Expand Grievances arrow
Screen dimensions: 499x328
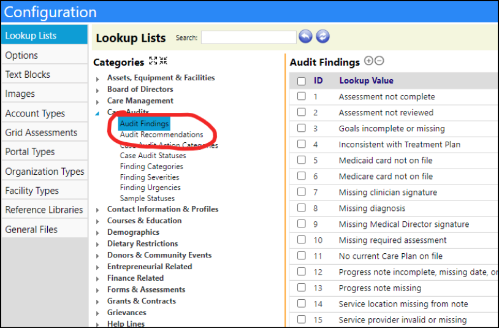(x=97, y=313)
